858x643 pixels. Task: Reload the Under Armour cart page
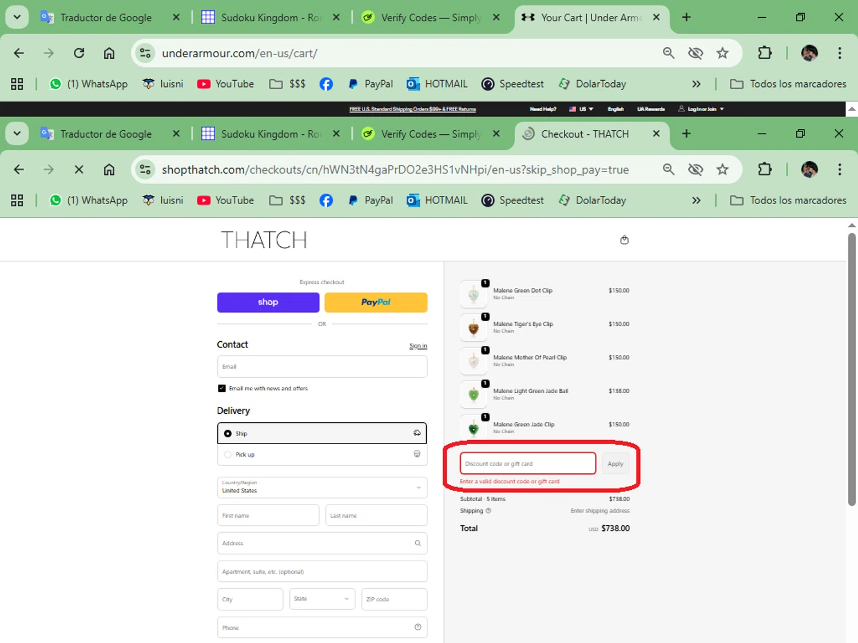79,53
